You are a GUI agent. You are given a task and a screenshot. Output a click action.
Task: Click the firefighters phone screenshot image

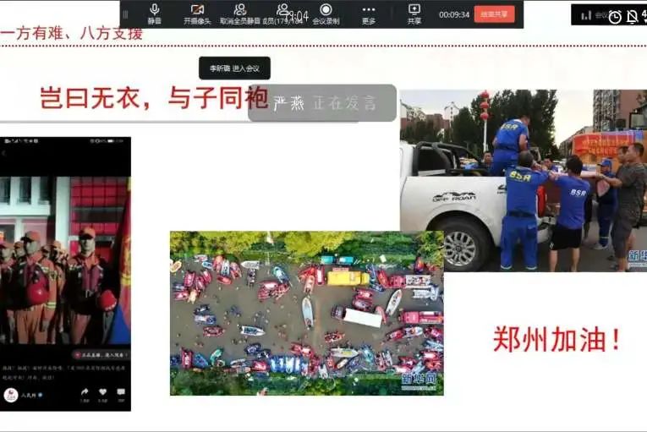65,274
